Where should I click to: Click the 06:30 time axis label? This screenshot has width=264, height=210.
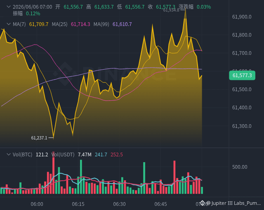pos(119,204)
